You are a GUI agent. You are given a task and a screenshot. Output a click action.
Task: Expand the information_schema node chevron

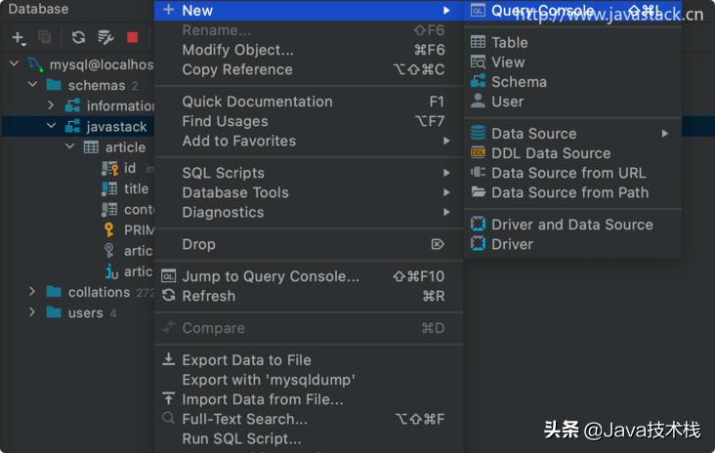click(51, 105)
